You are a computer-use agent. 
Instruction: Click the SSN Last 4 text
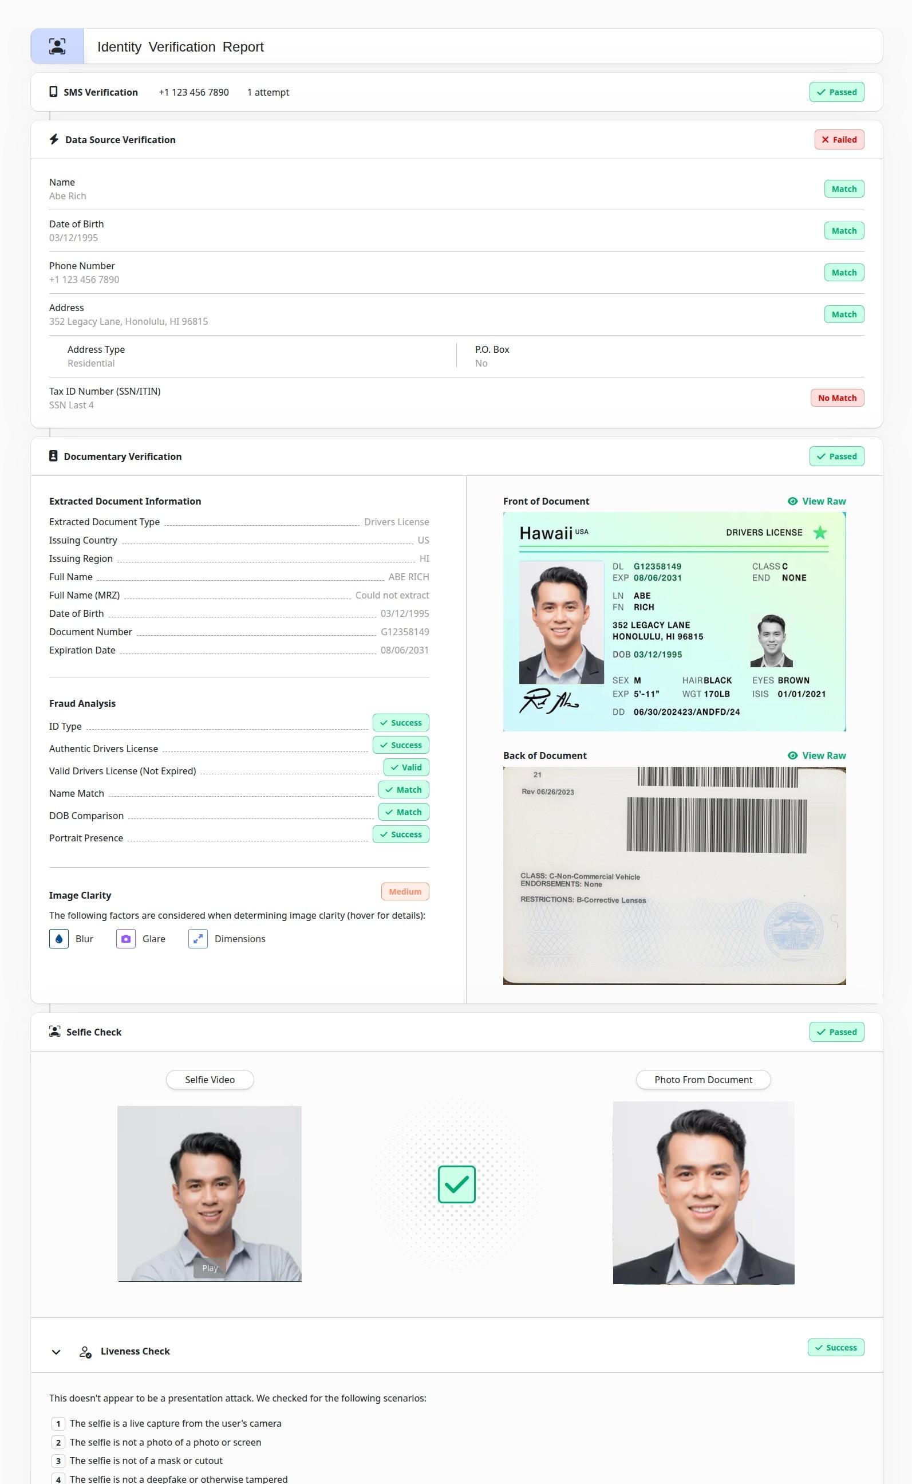tap(71, 406)
